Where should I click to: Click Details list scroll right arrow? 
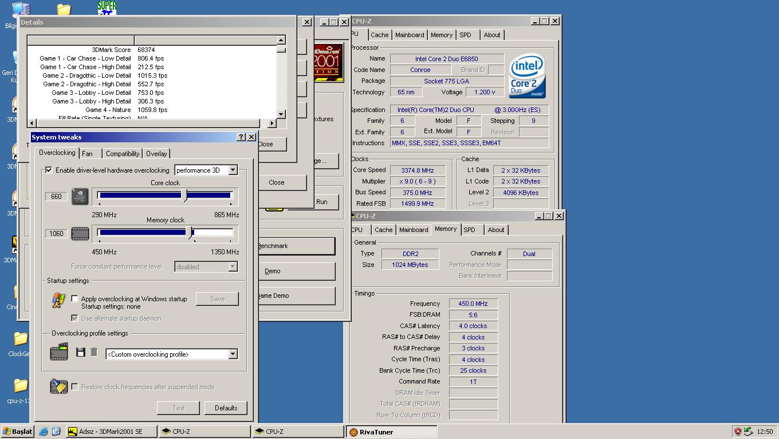(272, 123)
